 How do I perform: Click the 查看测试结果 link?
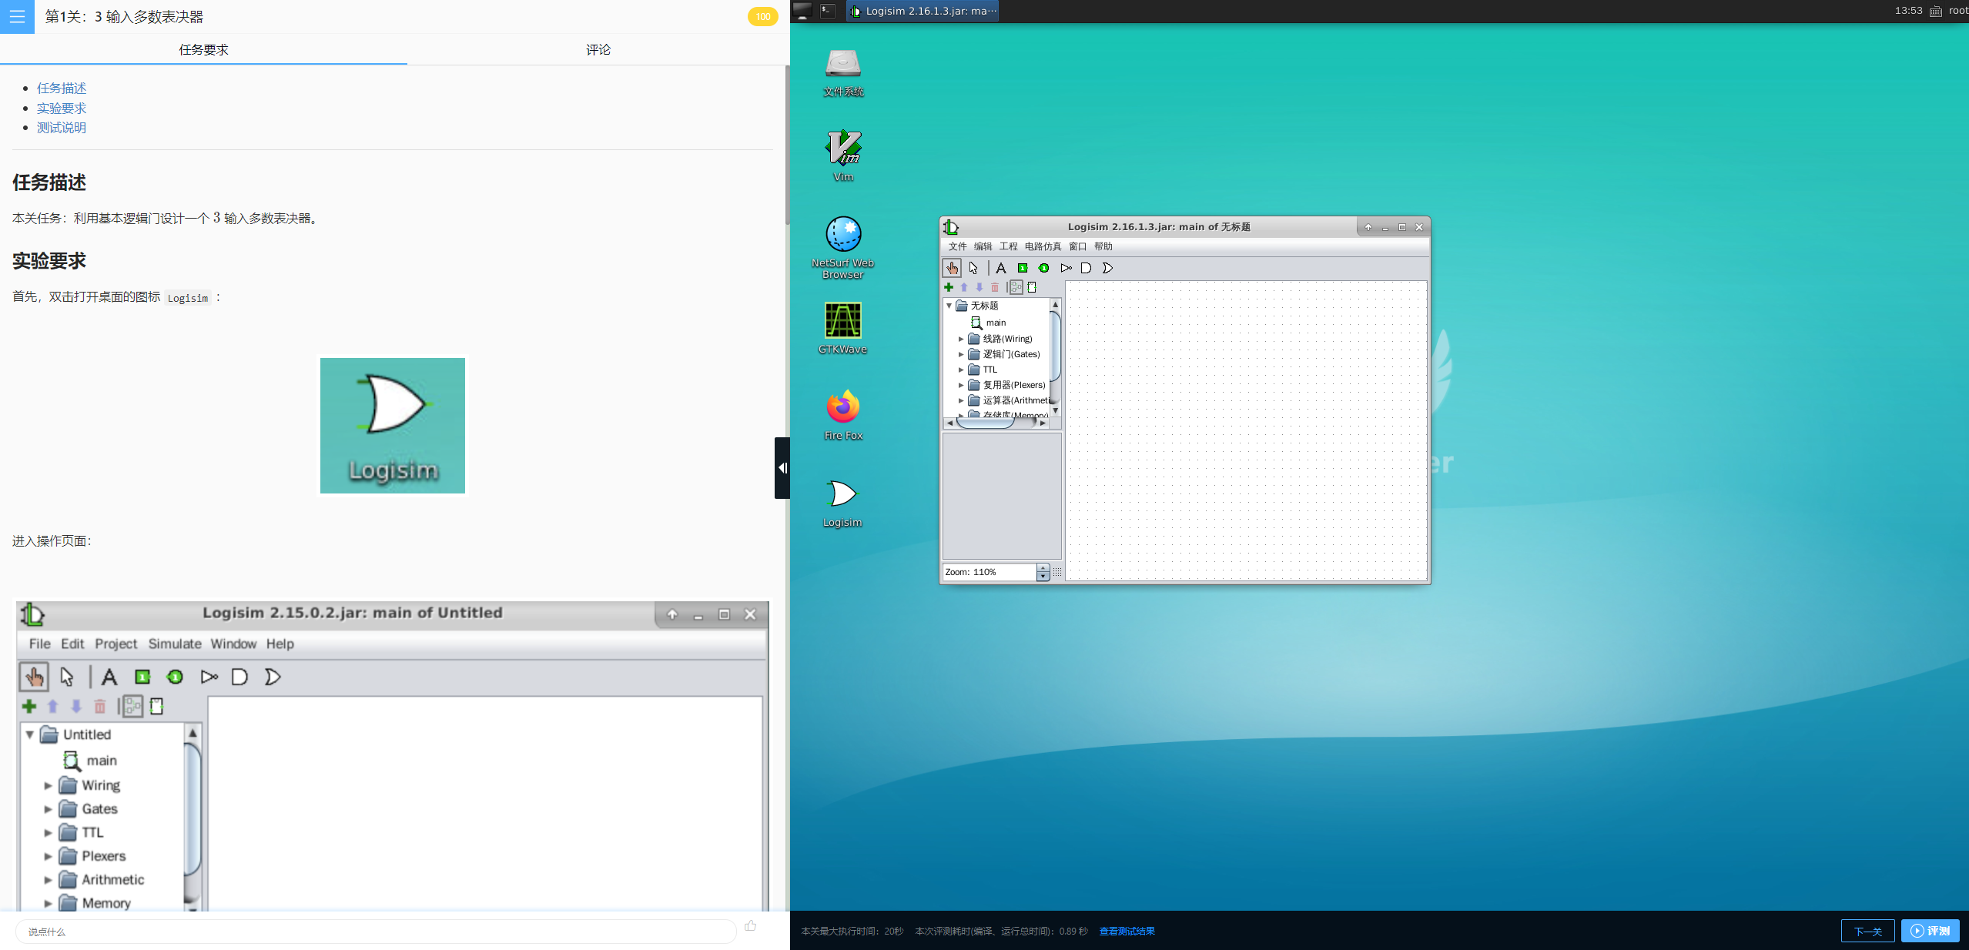[x=1127, y=931]
